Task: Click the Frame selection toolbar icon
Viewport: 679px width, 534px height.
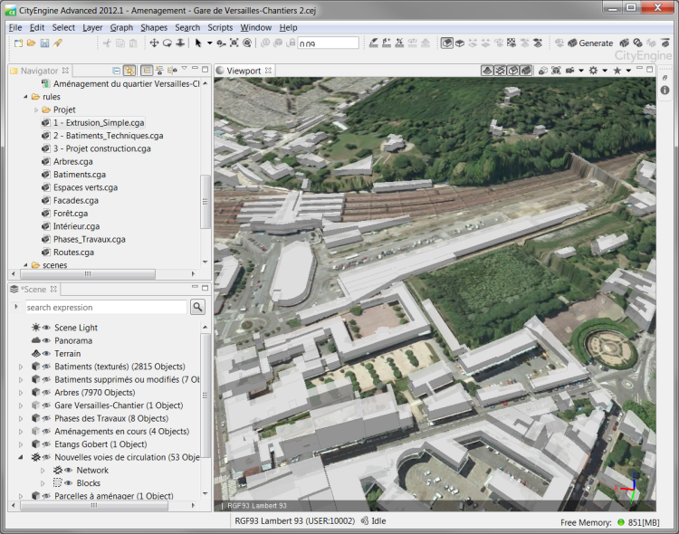Action: tap(234, 43)
